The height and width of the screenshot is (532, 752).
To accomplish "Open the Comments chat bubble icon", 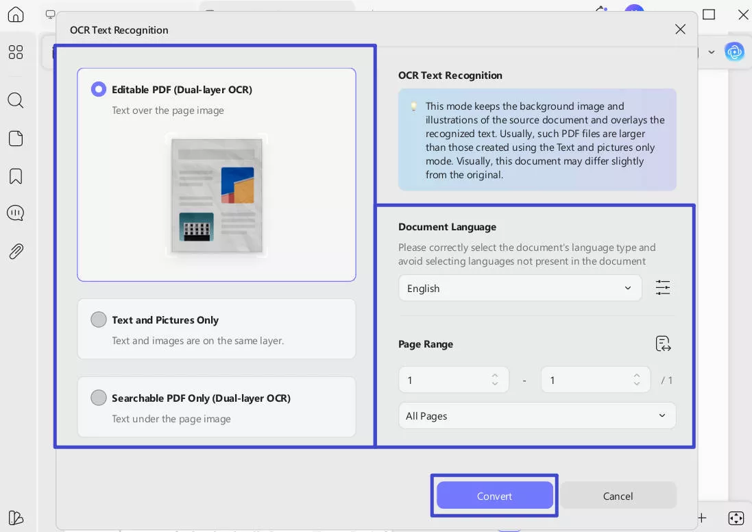I will click(x=15, y=213).
